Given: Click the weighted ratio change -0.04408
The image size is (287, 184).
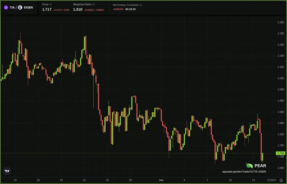Looking at the screenshot, I should [x=88, y=10].
